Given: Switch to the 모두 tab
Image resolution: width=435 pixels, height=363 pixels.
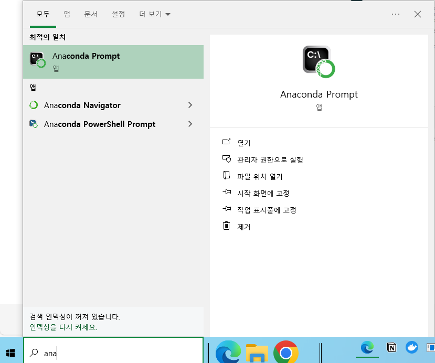Looking at the screenshot, I should coord(43,14).
